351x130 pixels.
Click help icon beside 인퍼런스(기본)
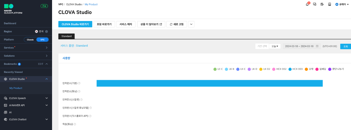click(x=79, y=83)
